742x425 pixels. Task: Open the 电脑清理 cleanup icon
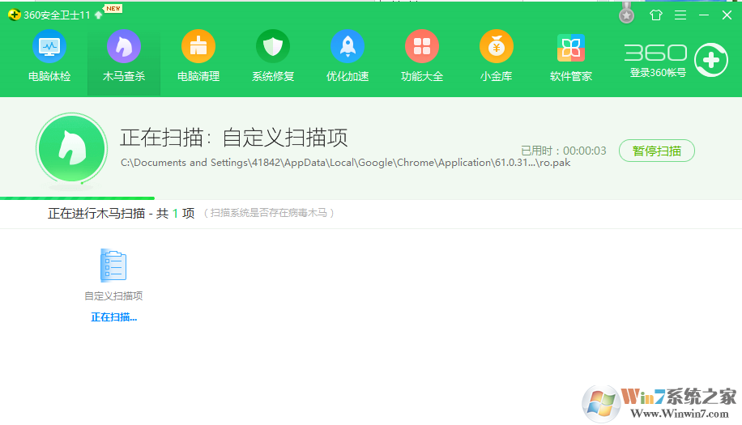[x=198, y=47]
